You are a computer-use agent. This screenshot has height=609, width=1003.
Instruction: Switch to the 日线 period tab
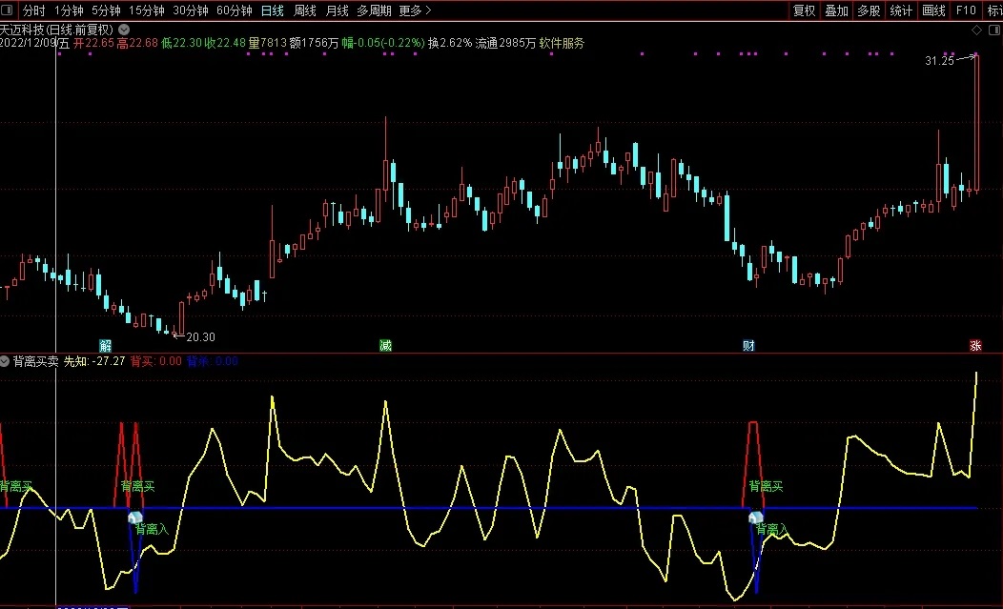click(x=273, y=10)
